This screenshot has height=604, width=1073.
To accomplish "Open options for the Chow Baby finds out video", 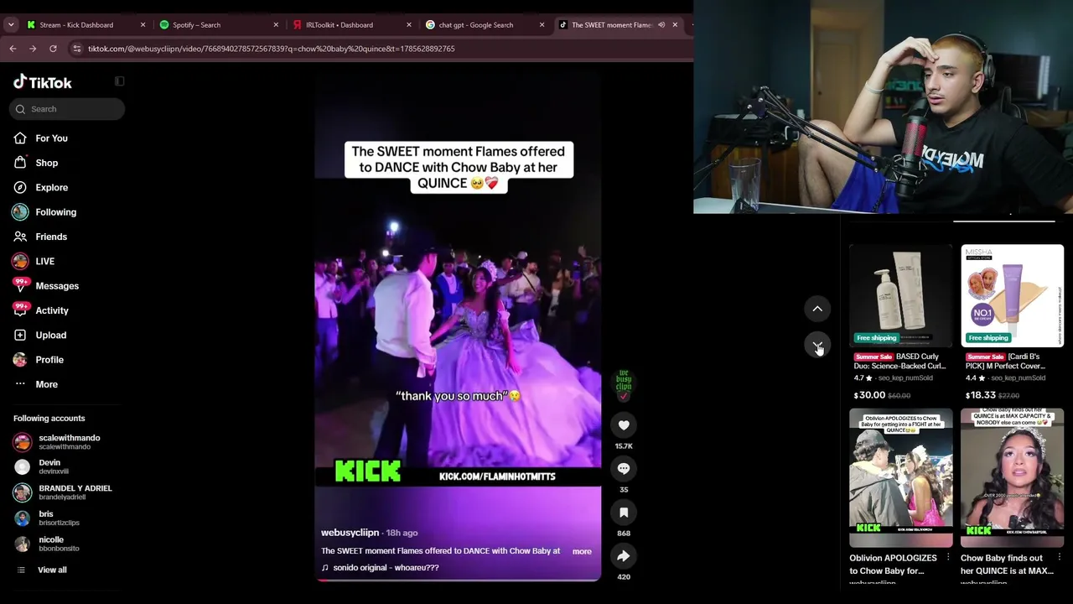I will [1060, 558].
